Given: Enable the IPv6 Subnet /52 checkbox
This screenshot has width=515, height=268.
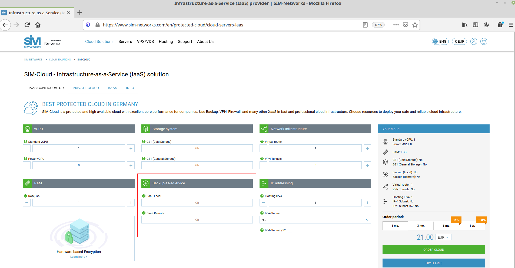Looking at the screenshot, I should pyautogui.click(x=290, y=230).
